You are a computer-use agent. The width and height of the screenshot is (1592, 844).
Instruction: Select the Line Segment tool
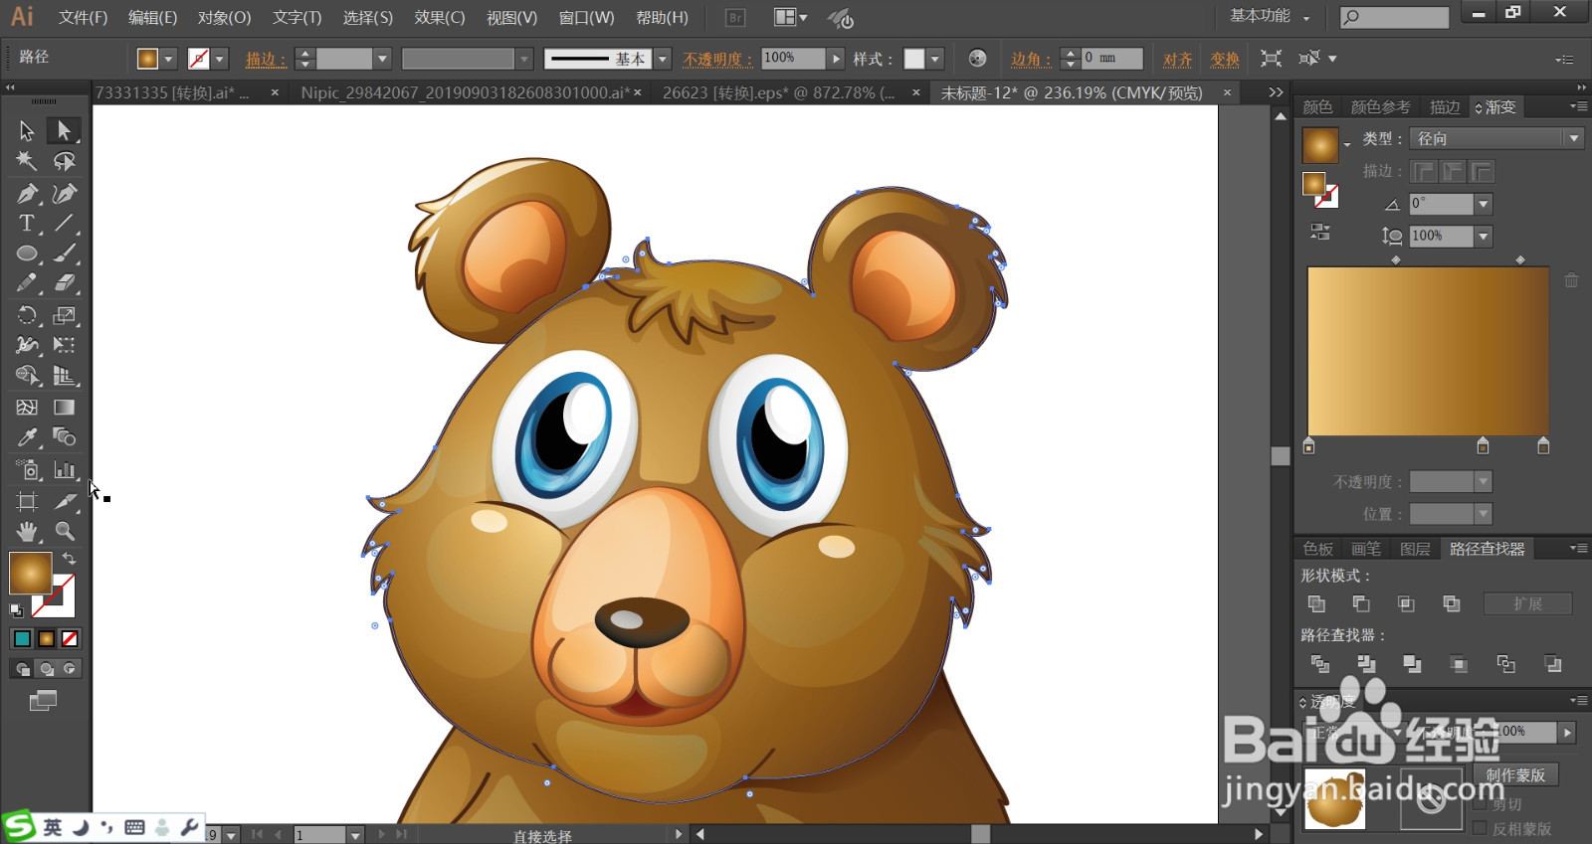[64, 223]
